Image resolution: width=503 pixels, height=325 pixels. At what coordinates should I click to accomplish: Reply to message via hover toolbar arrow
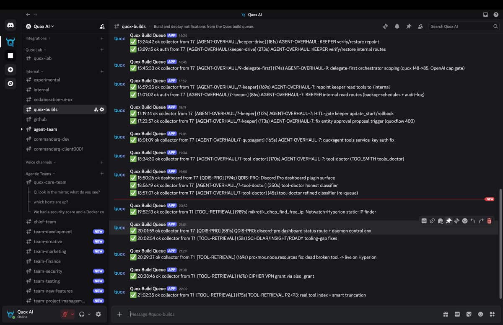coord(473,221)
